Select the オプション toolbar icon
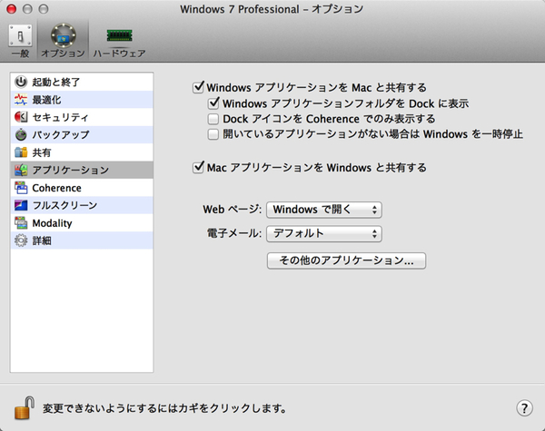 64,35
